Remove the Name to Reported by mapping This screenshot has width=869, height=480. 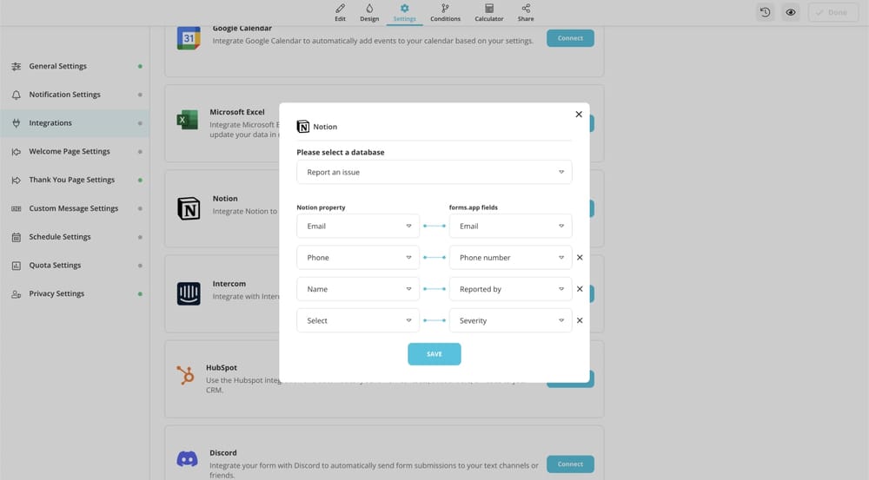580,289
